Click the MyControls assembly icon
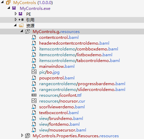This screenshot has height=139, width=144. (x=8, y=2)
